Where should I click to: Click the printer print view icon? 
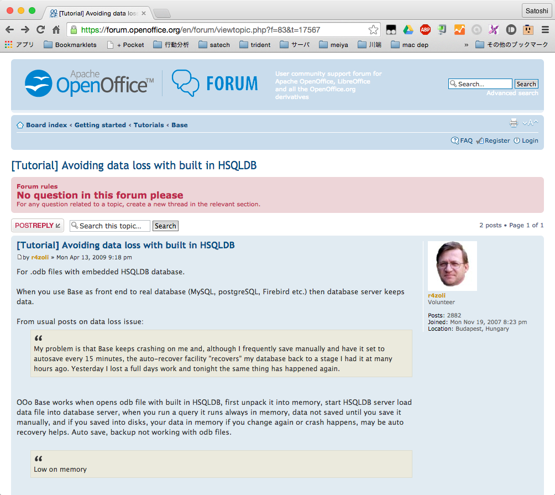pos(514,123)
